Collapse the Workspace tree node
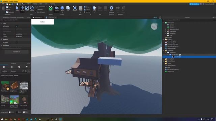The image size is (216, 121). [163, 23]
